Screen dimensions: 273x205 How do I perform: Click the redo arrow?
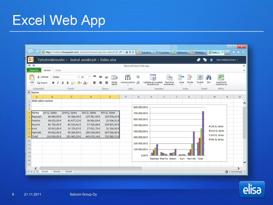pos(34,66)
